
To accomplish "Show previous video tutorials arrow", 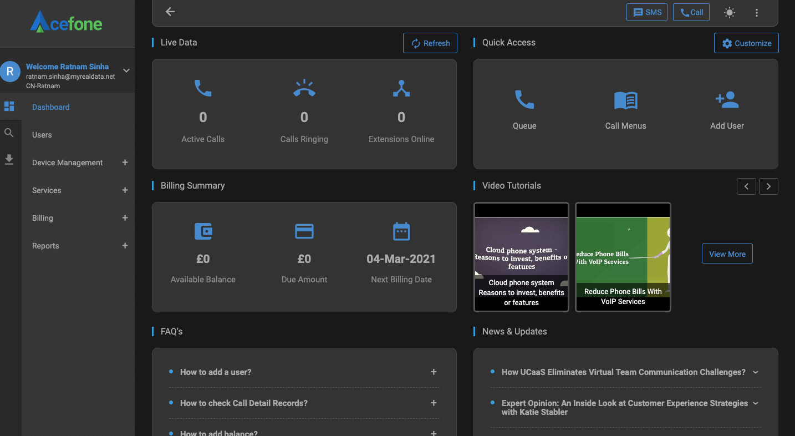I will coord(746,186).
